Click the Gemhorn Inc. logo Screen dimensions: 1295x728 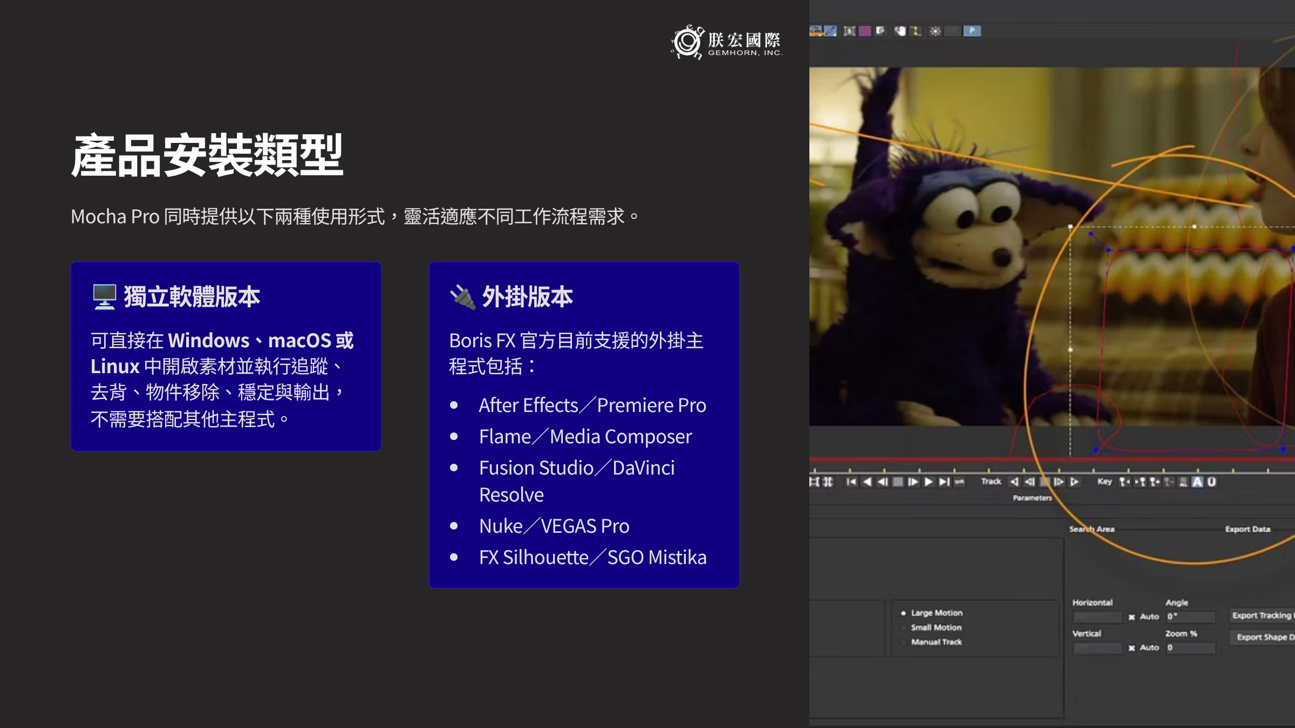tap(726, 42)
